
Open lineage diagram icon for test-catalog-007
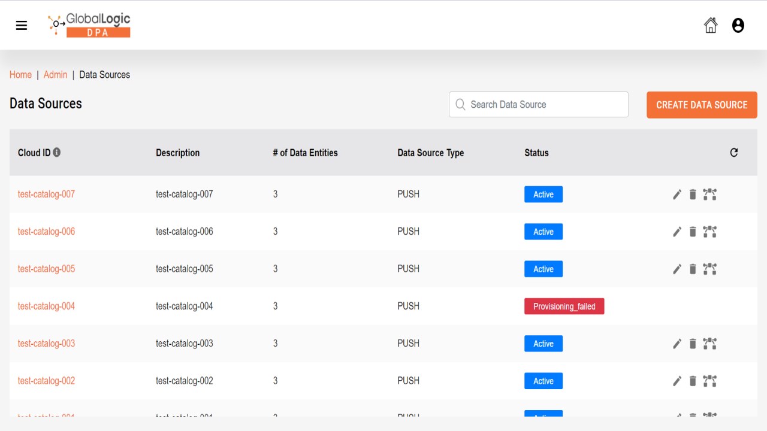point(710,195)
